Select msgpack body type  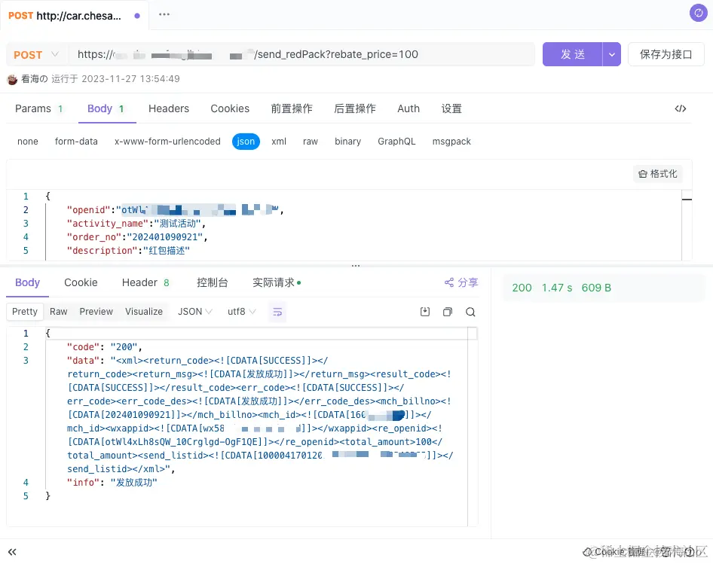point(451,142)
